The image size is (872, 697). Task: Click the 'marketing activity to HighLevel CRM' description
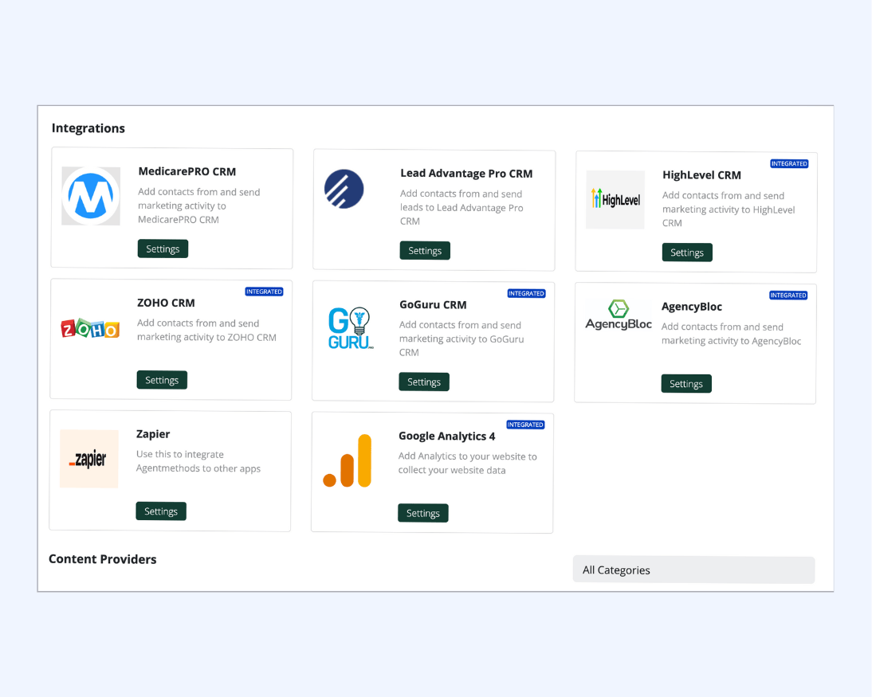pos(729,209)
